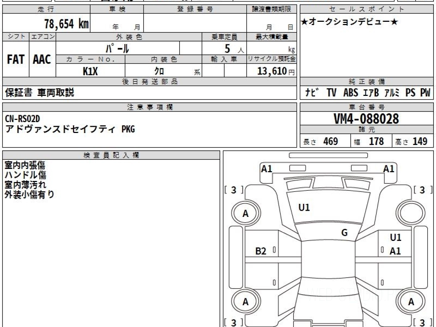Select the 室内内張傷 inspector note
This screenshot has height=327, width=436.
(x=25, y=165)
